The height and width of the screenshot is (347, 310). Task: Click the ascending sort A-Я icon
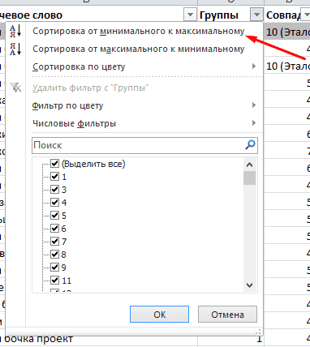click(15, 31)
